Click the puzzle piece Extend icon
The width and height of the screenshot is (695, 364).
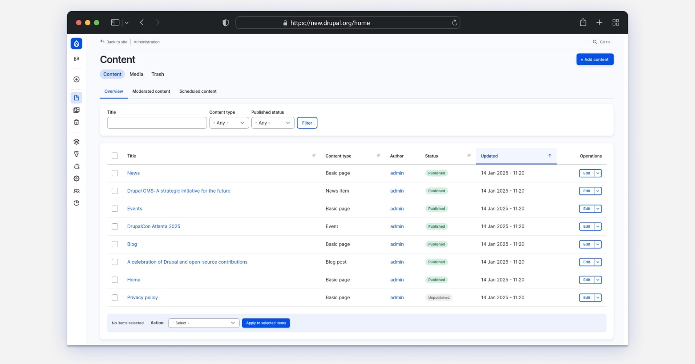(77, 166)
